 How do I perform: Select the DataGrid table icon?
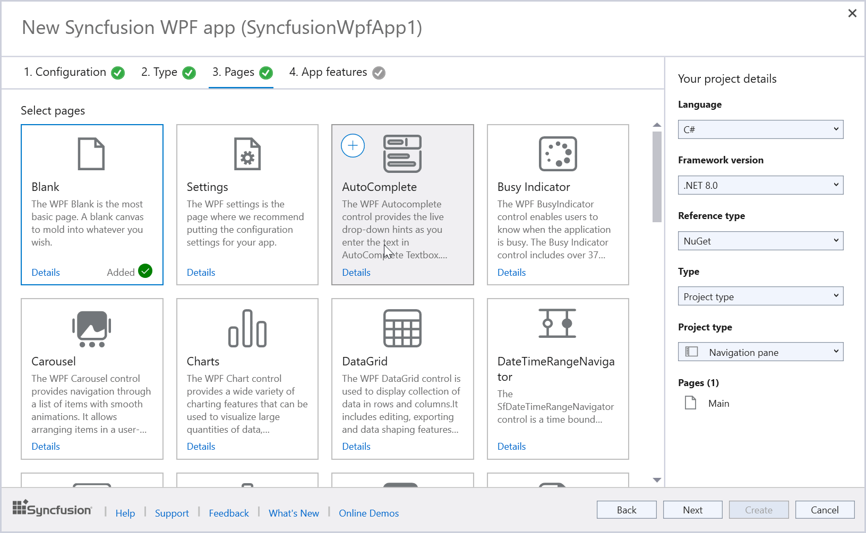click(402, 328)
